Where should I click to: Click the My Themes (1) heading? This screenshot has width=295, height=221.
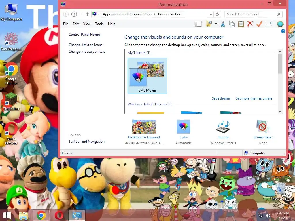coord(139,53)
